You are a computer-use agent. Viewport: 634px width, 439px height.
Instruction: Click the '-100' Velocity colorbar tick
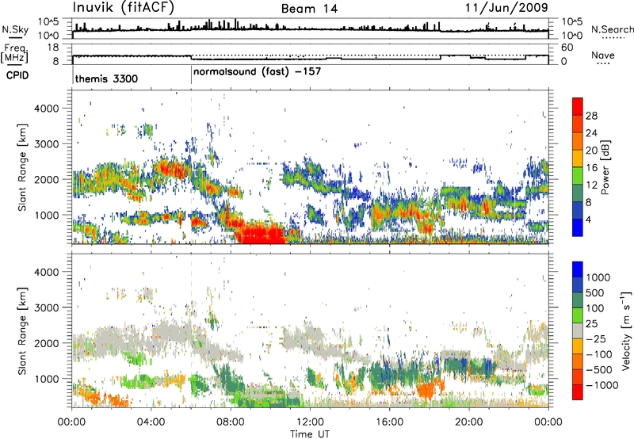coord(599,354)
